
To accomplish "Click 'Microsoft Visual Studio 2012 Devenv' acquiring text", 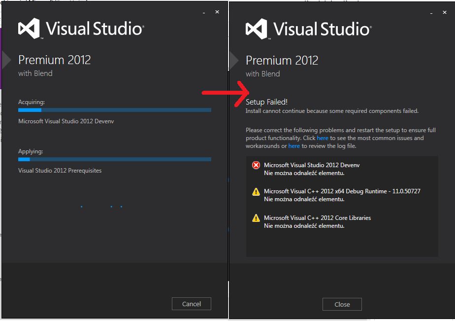I will click(x=66, y=121).
